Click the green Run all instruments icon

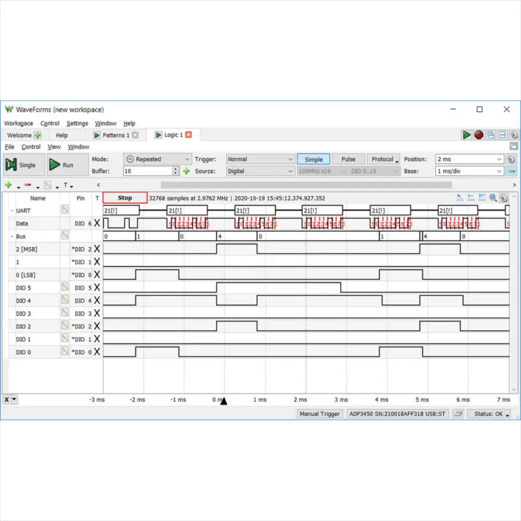coord(467,135)
